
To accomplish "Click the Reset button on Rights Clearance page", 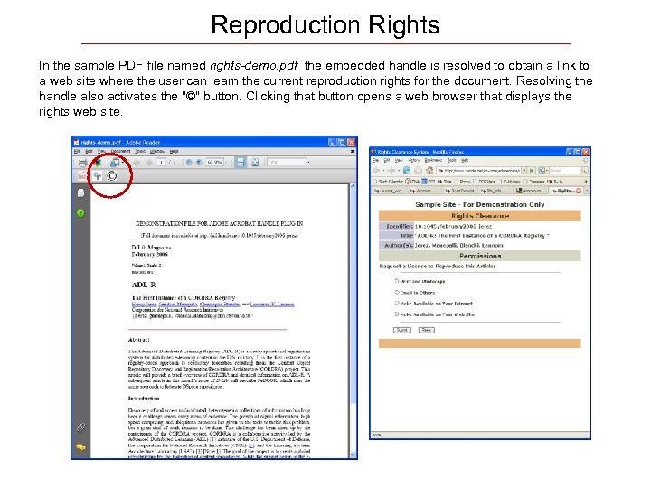I will coord(427,330).
